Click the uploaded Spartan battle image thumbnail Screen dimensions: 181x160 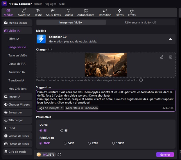106,65
